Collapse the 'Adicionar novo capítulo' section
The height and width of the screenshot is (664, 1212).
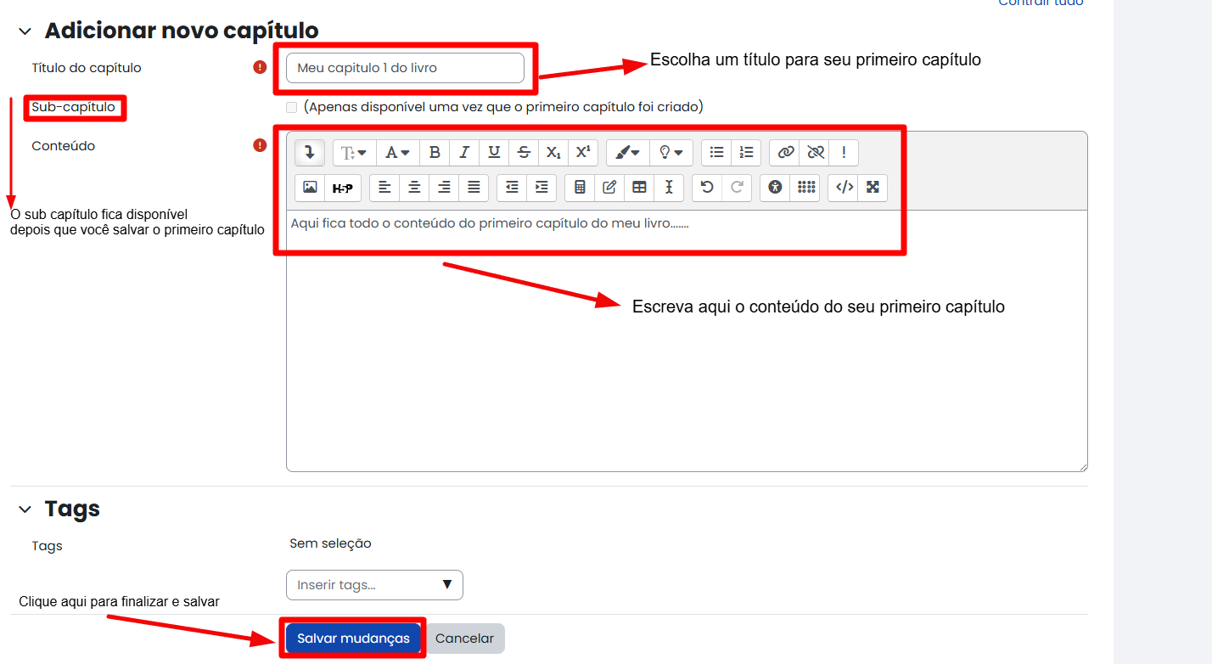tap(25, 30)
